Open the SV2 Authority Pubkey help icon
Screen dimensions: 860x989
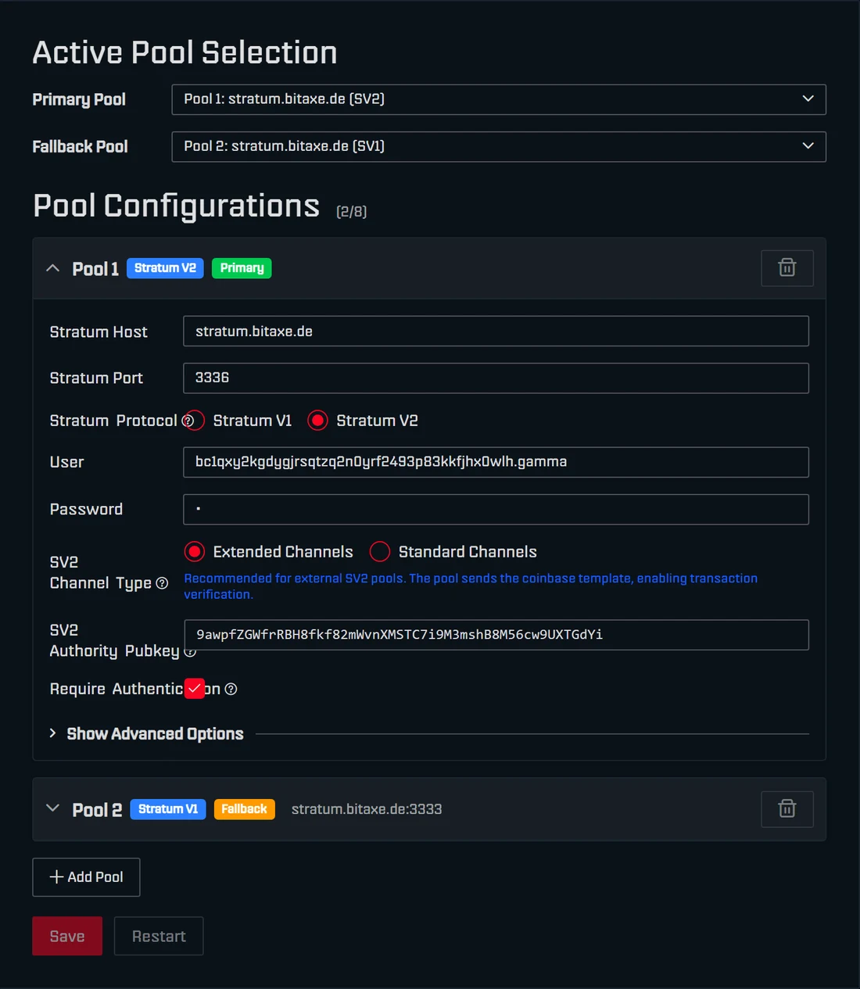tap(190, 651)
